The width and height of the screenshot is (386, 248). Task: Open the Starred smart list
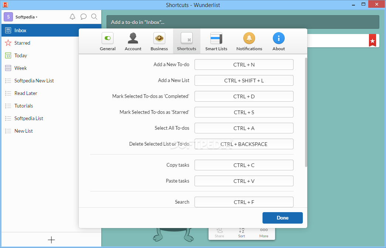40,43
